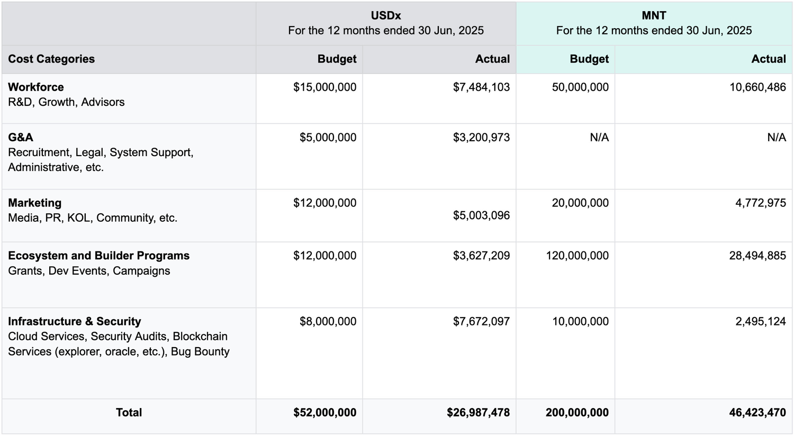
Task: Click the USDx column group header
Action: (x=386, y=23)
